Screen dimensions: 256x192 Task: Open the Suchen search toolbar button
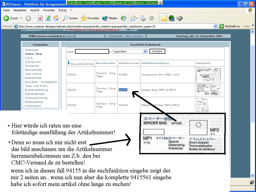70,18
